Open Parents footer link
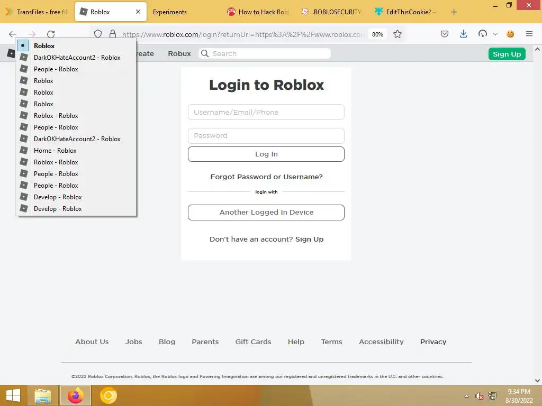The height and width of the screenshot is (406, 542). click(x=205, y=342)
